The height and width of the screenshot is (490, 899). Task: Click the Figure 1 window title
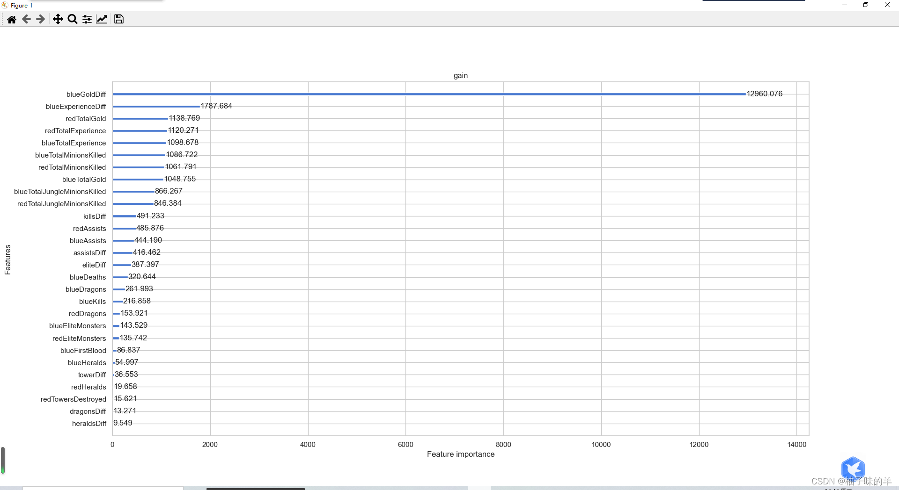[21, 6]
